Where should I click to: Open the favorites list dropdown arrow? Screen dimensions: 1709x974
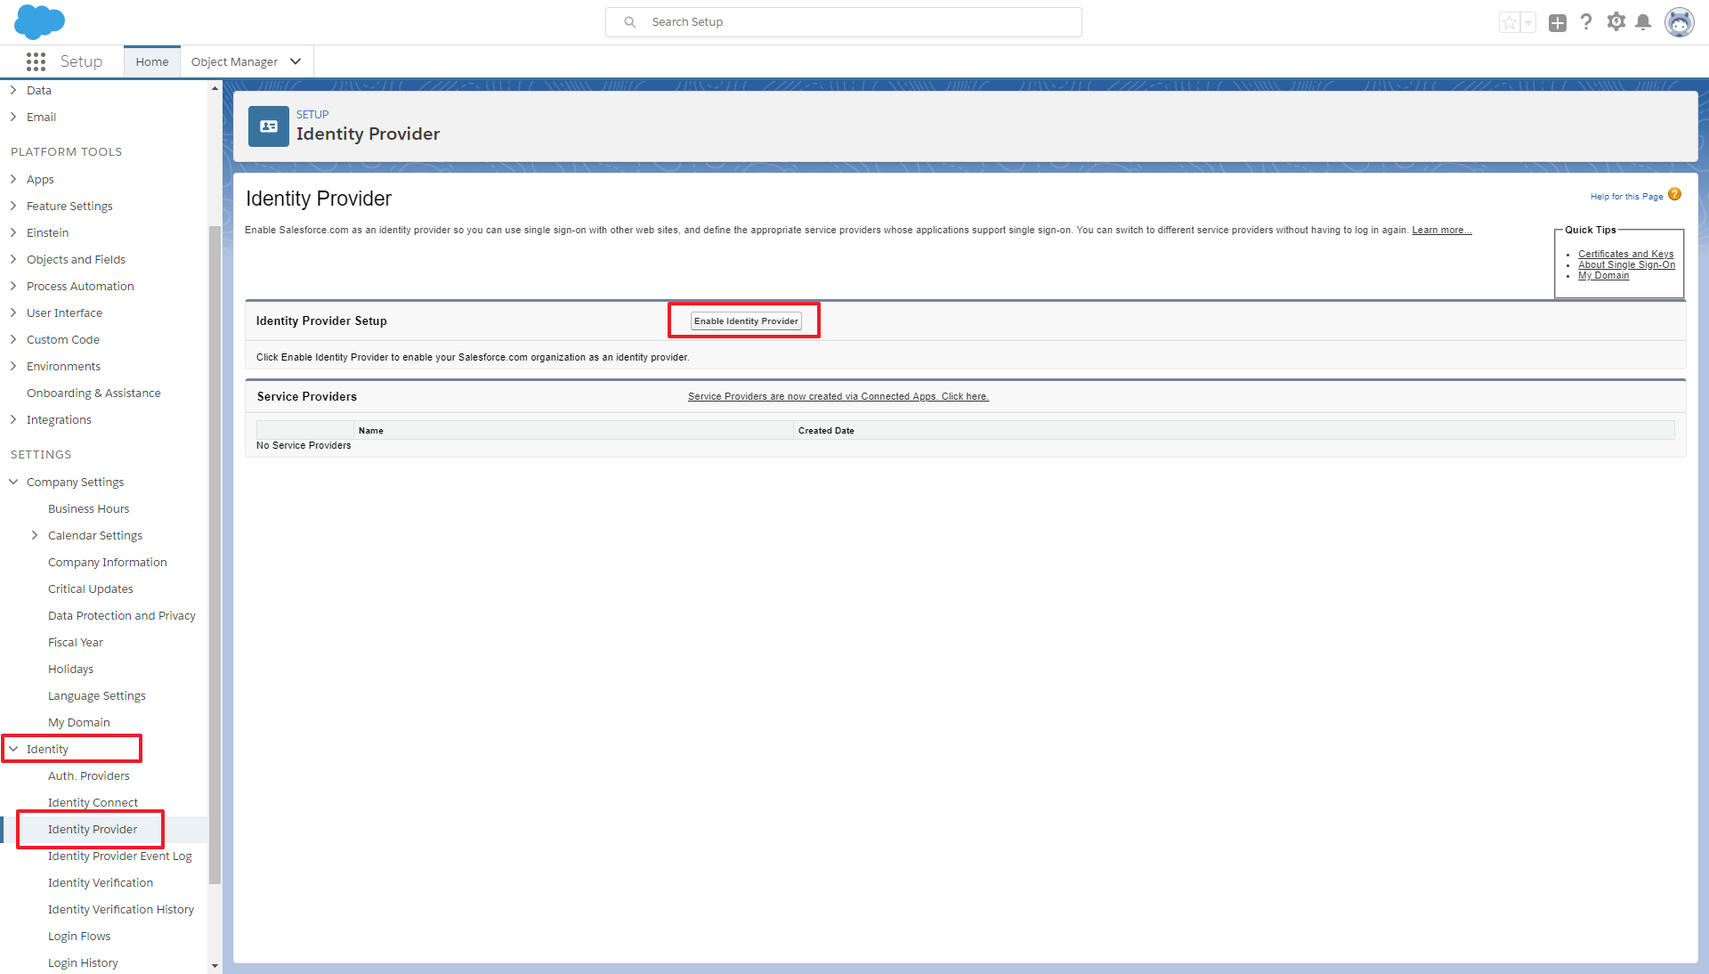[1528, 22]
